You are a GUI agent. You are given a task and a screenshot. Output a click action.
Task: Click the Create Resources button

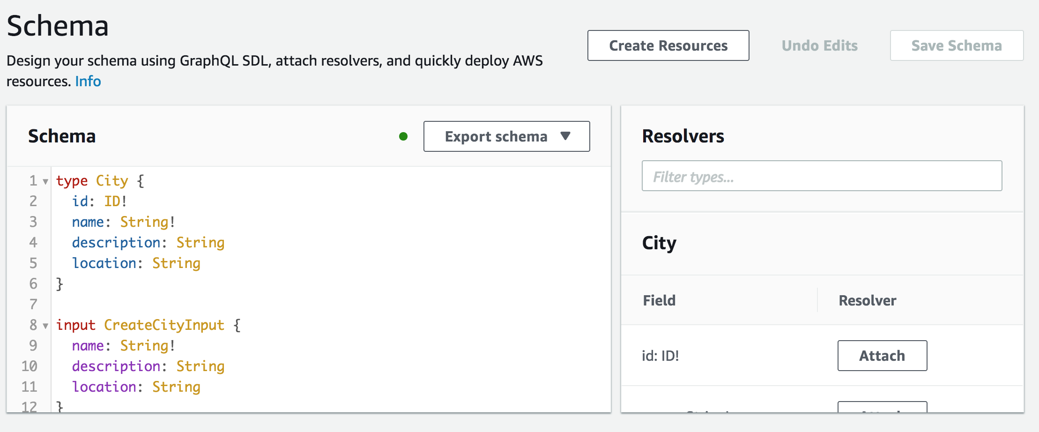(668, 45)
